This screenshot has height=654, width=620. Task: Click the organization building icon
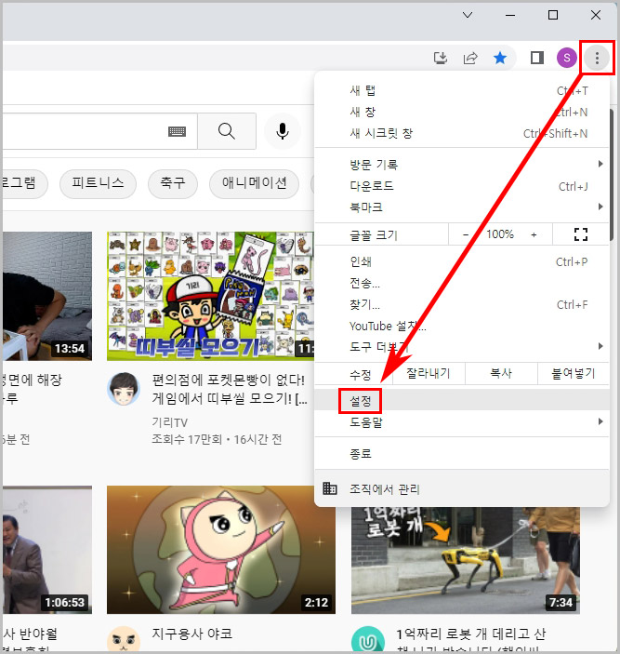pyautogui.click(x=330, y=488)
